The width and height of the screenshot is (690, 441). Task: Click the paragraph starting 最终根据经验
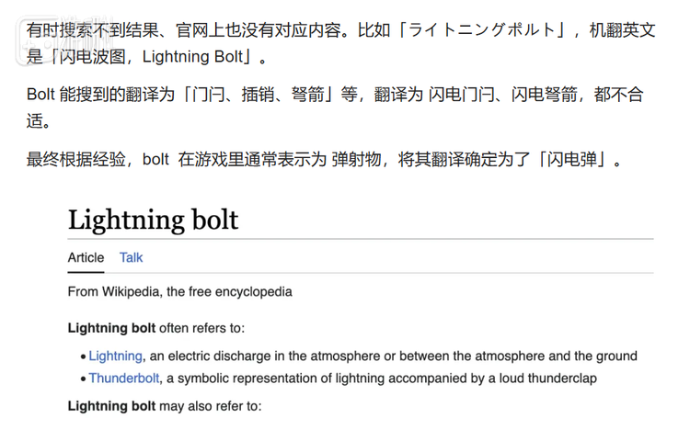point(325,159)
